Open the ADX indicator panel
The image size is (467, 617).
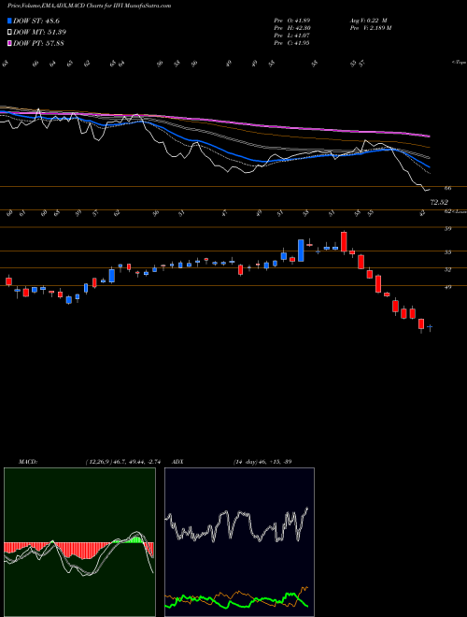(239, 542)
